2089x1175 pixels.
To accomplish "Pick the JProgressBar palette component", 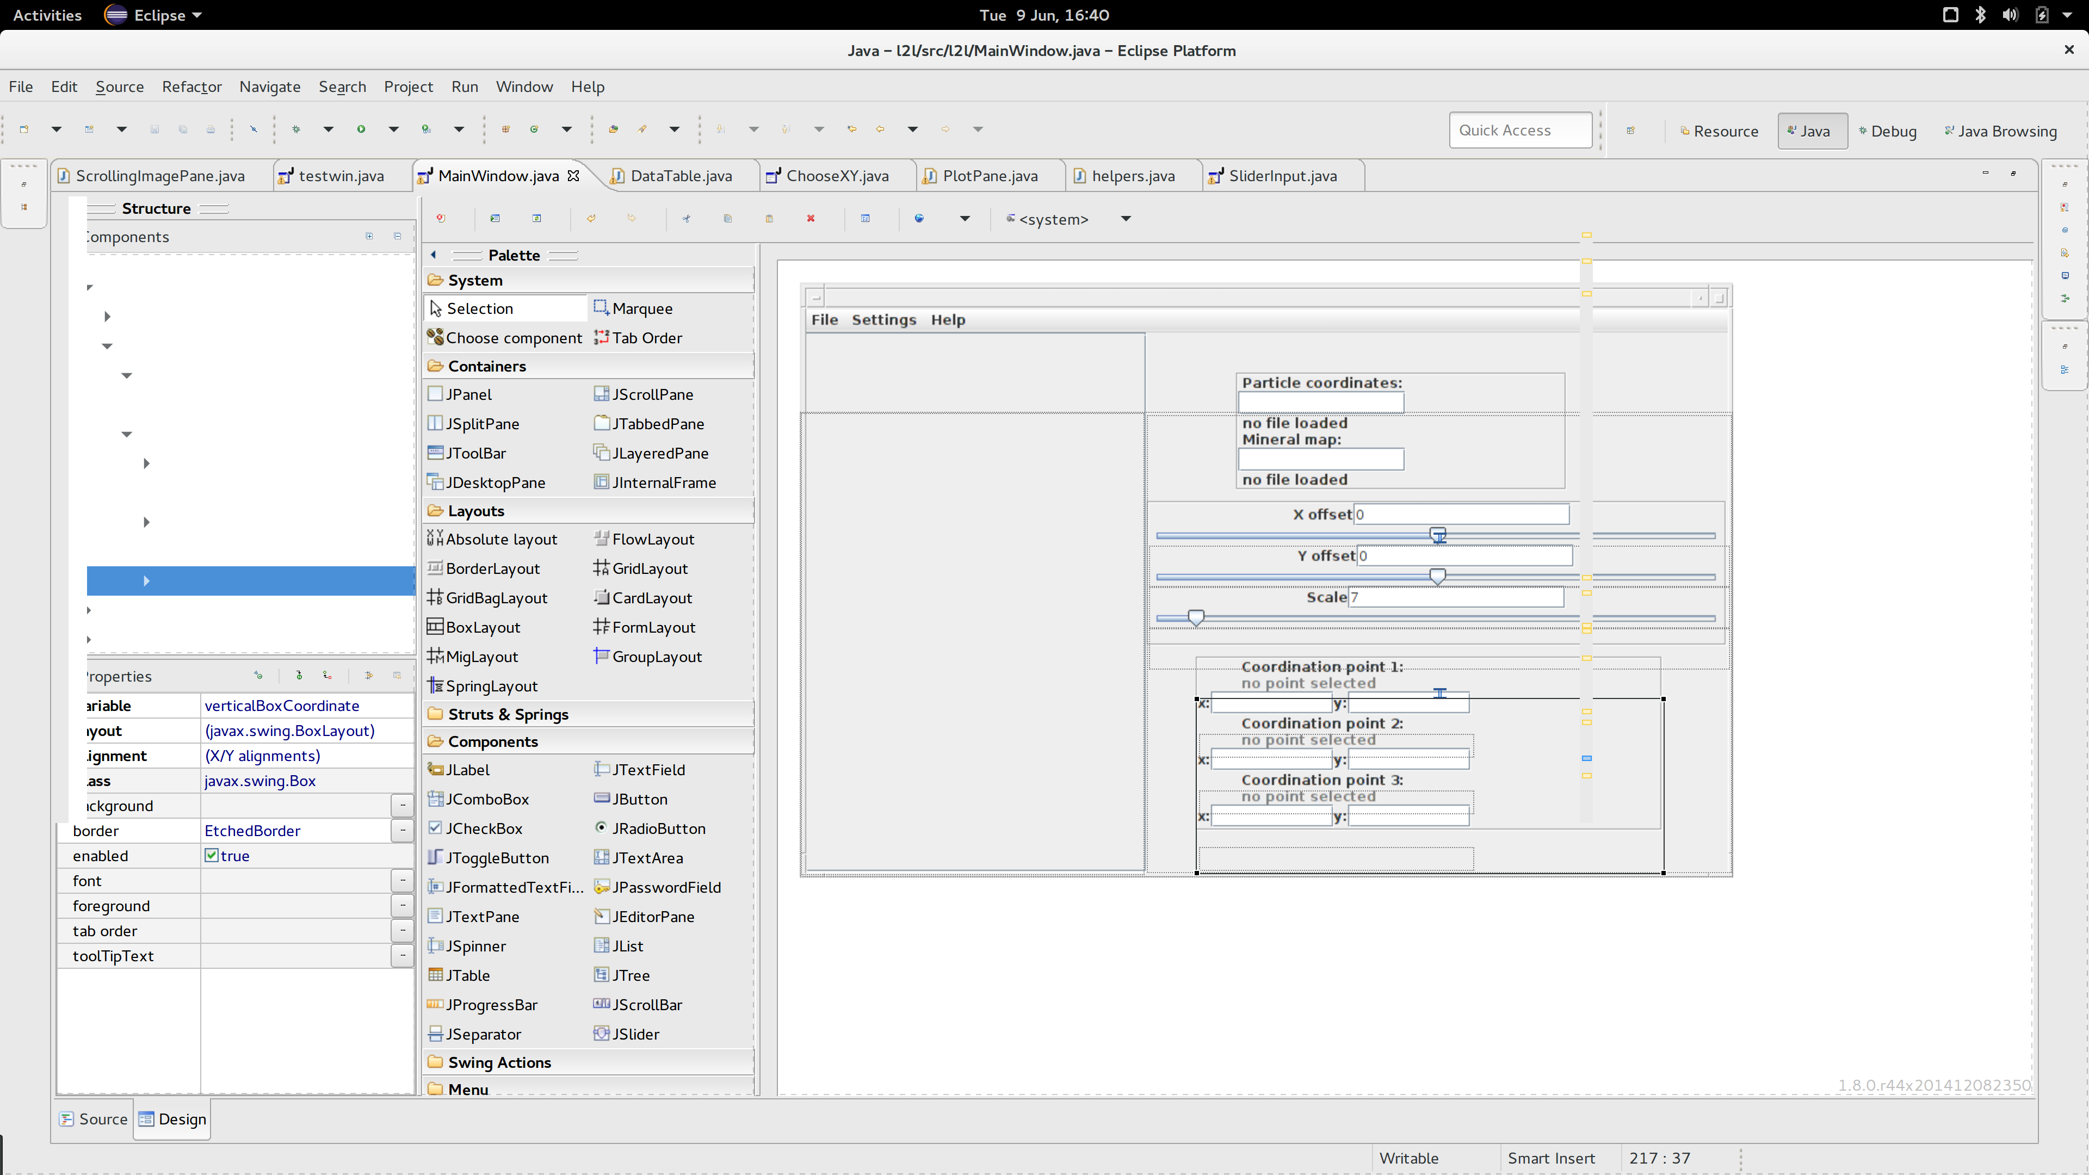I will pos(491,1005).
